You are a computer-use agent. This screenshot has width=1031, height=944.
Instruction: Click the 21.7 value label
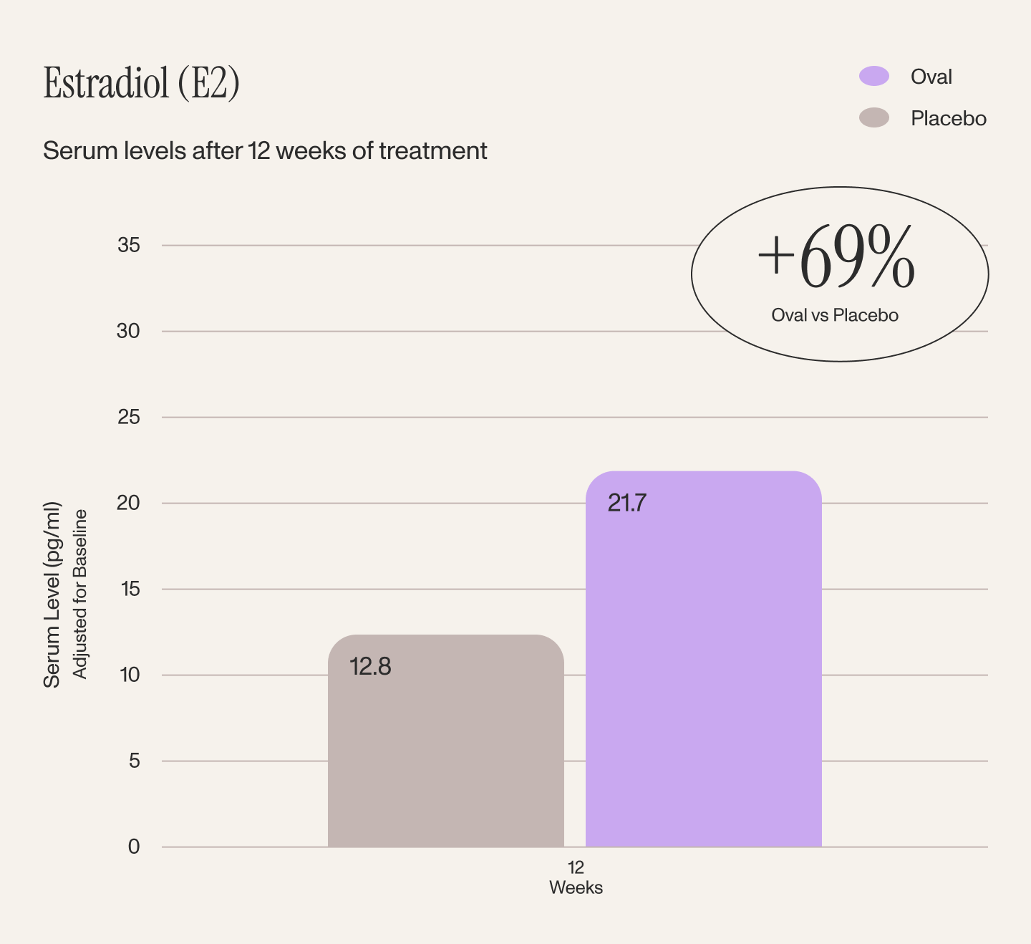point(626,503)
